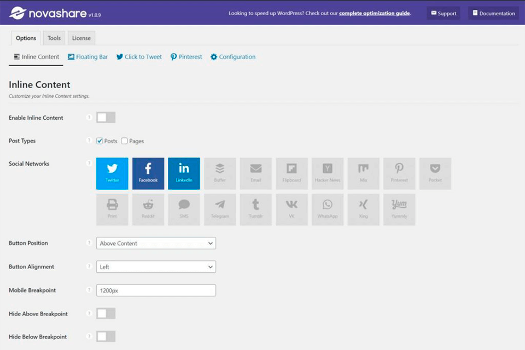Click help icon beside Mobile Breakpoint
The image size is (525, 350).
[x=89, y=290]
